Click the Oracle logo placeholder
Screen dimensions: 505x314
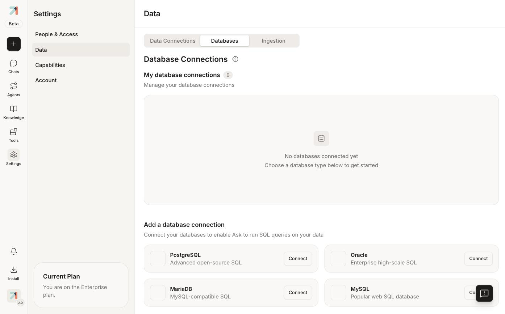338,259
